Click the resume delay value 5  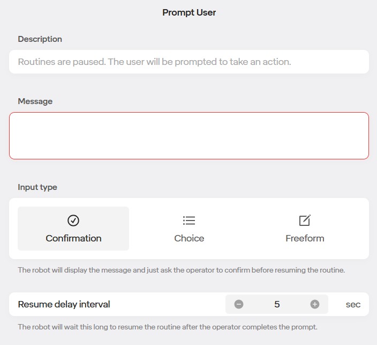tap(277, 304)
